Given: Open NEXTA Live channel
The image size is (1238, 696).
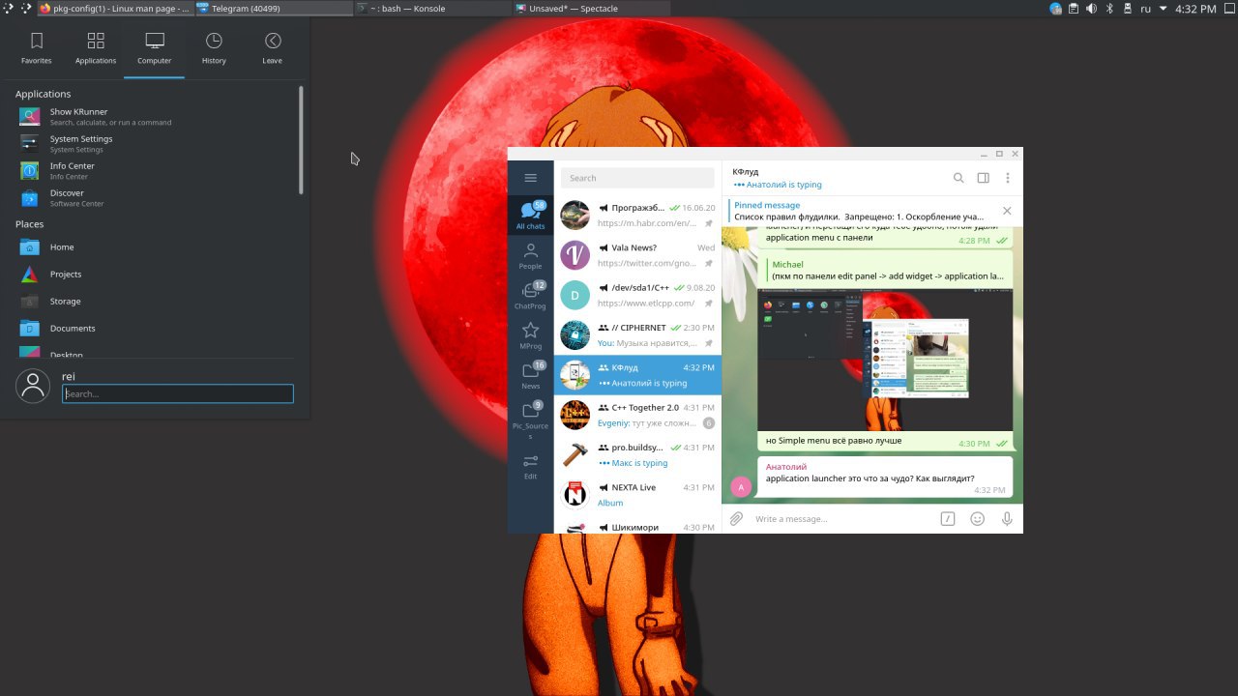Looking at the screenshot, I should tap(638, 494).
